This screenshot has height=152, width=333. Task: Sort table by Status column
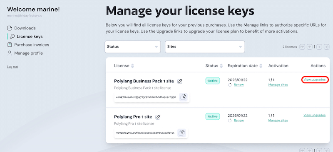[221, 66]
